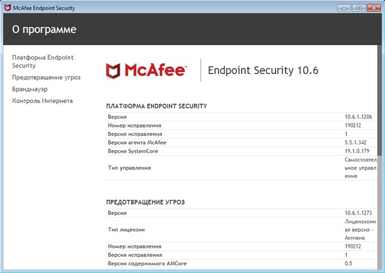The image size is (385, 273).
Task: Maximize the McAfee Endpoint Security window
Action: click(359, 7)
